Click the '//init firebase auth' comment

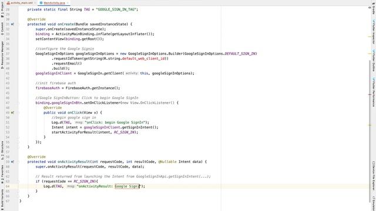56,83
